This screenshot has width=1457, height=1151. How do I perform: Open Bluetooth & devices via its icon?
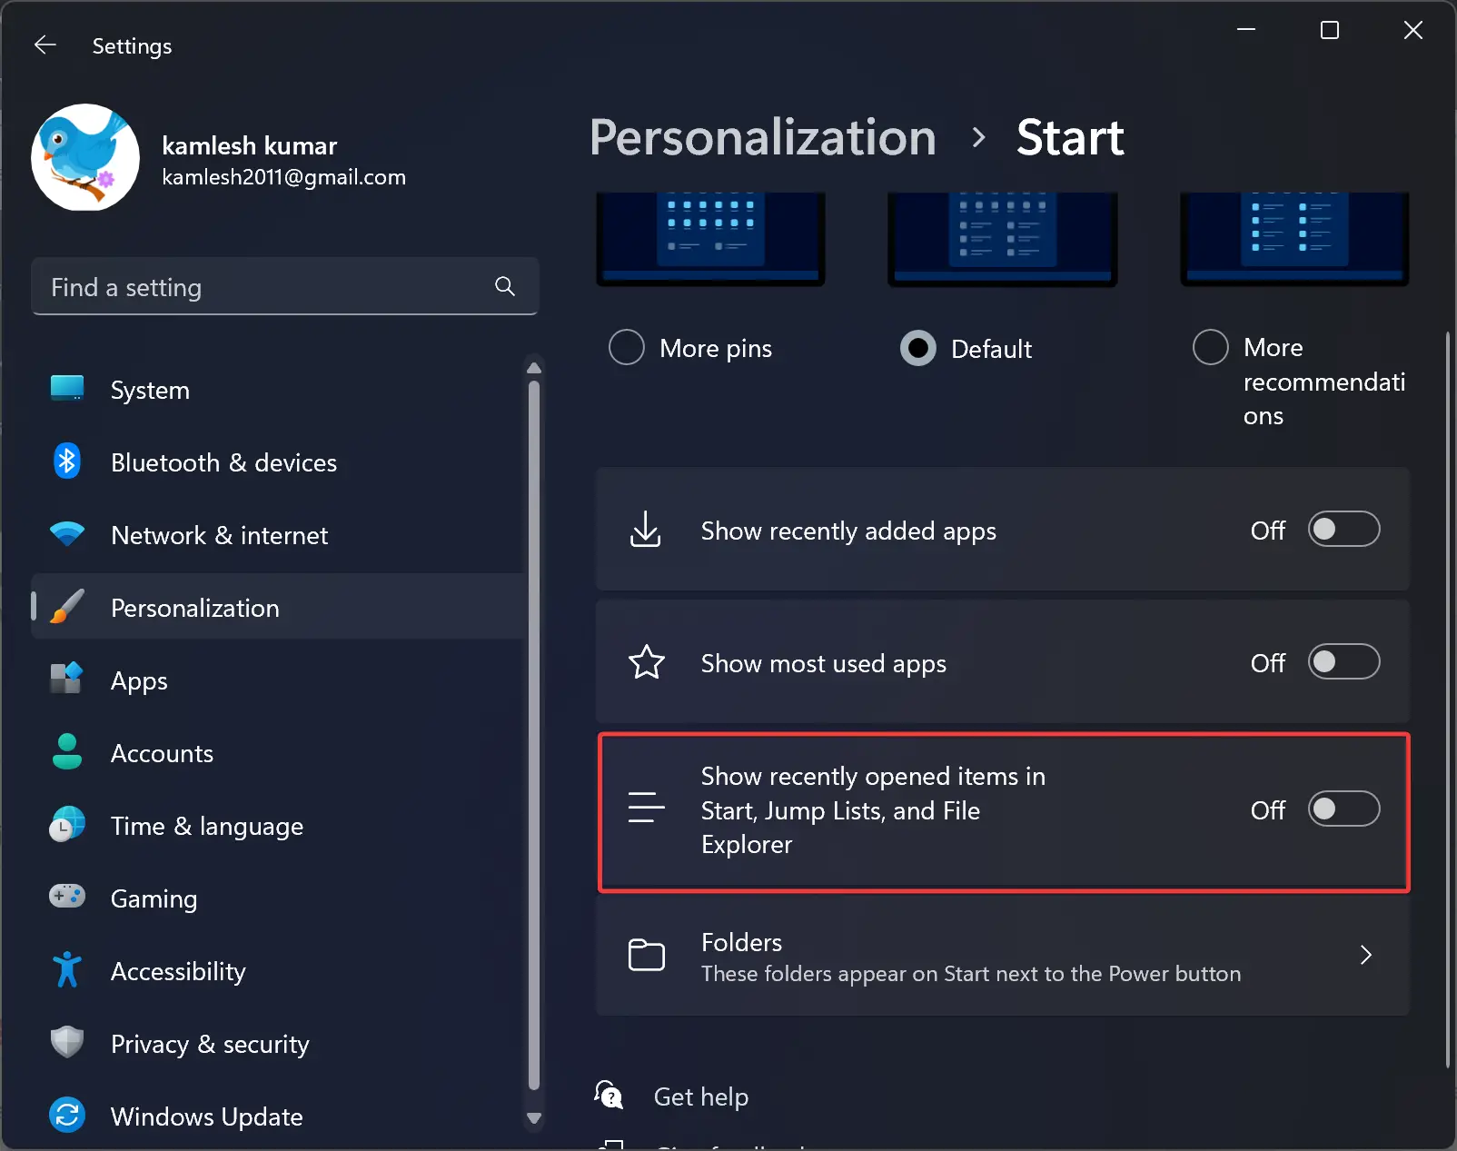67,461
